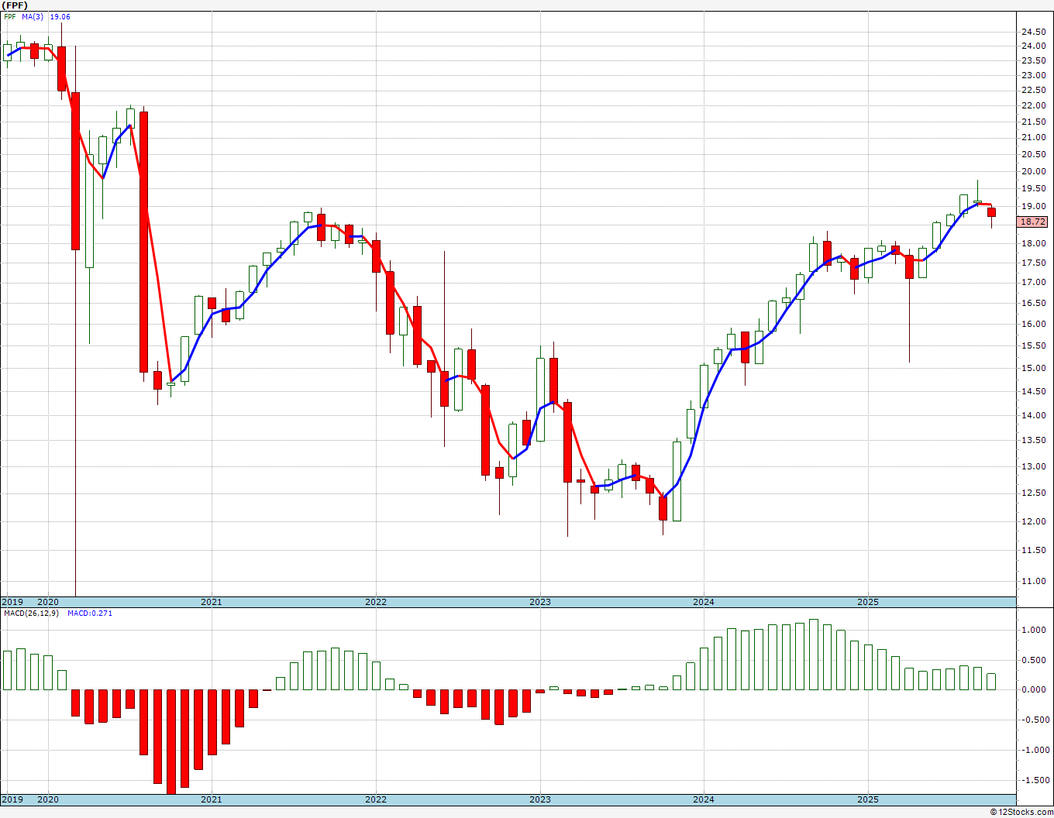This screenshot has height=818, width=1054.
Task: Click the 16.00 price axis label
Action: [1033, 325]
